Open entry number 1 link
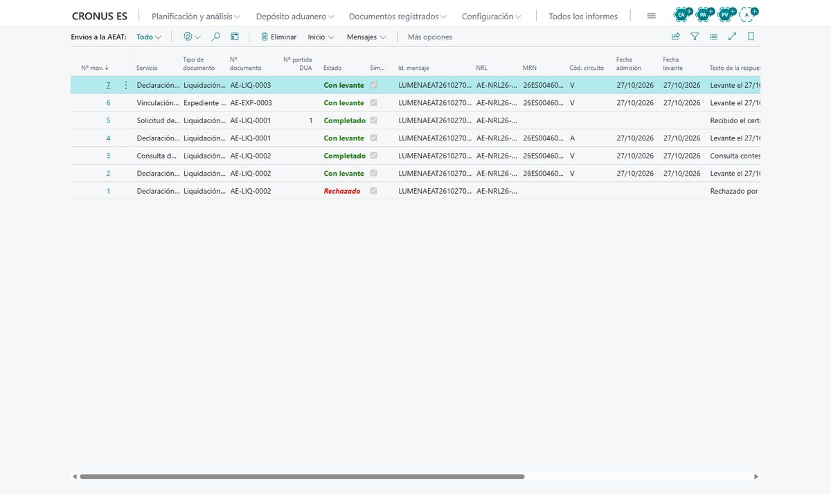This screenshot has width=831, height=494. (108, 191)
